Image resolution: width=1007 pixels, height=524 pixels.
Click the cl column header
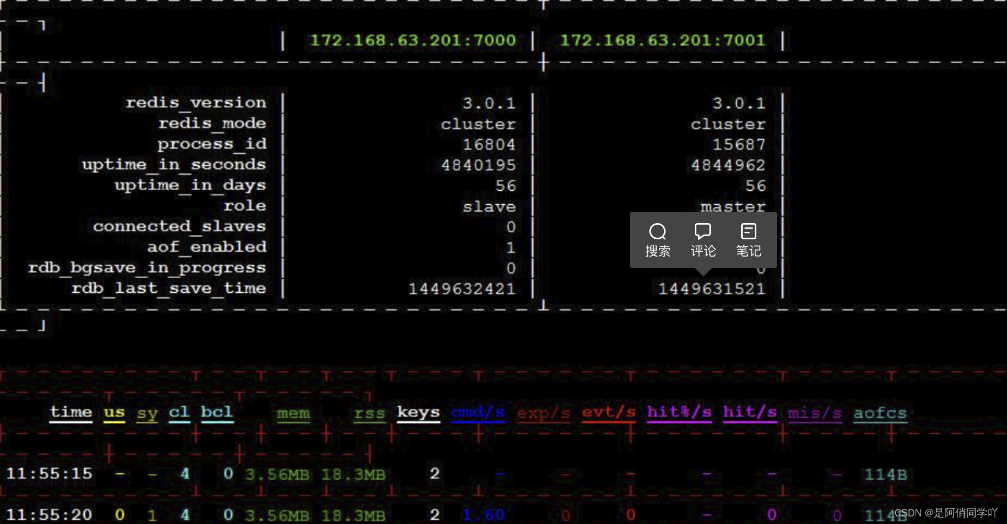pos(179,412)
